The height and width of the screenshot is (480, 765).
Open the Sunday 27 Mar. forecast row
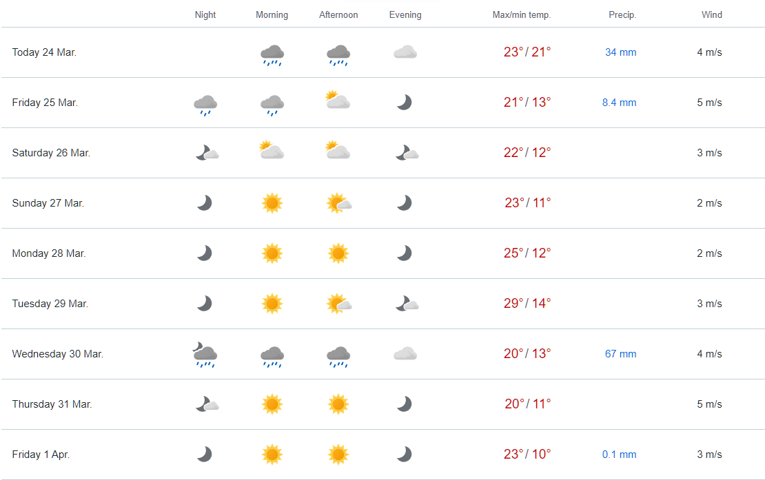coord(382,203)
